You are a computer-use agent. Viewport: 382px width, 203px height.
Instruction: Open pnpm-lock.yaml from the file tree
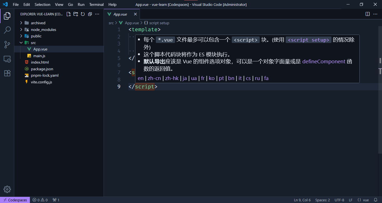(x=59, y=75)
